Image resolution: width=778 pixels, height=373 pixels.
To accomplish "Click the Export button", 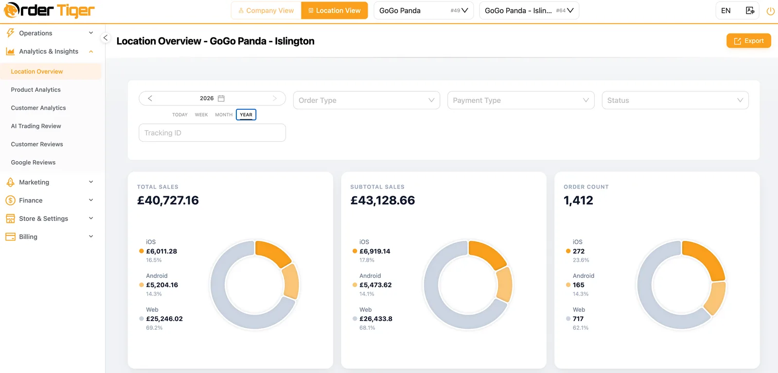I will point(749,41).
